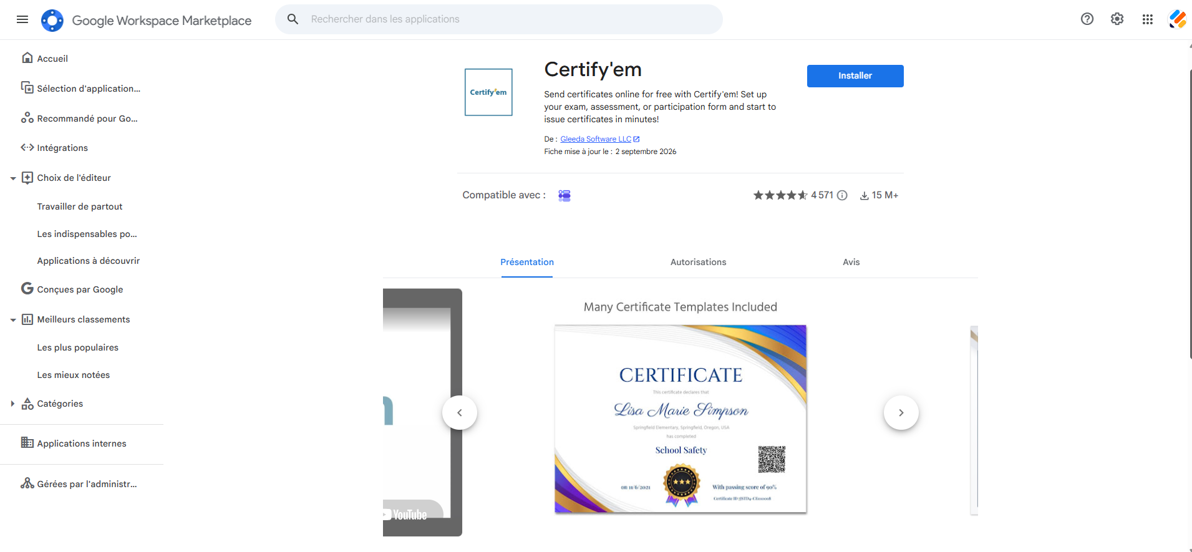Install the Certify'em app
Viewport: 1192px width, 552px height.
855,76
